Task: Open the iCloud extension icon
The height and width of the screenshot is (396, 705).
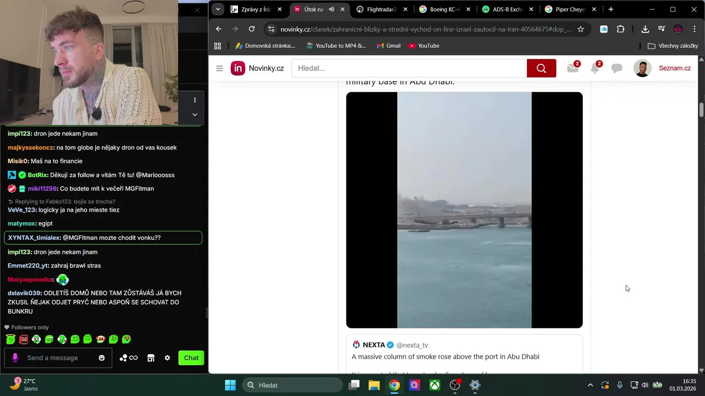Action: 604,29
